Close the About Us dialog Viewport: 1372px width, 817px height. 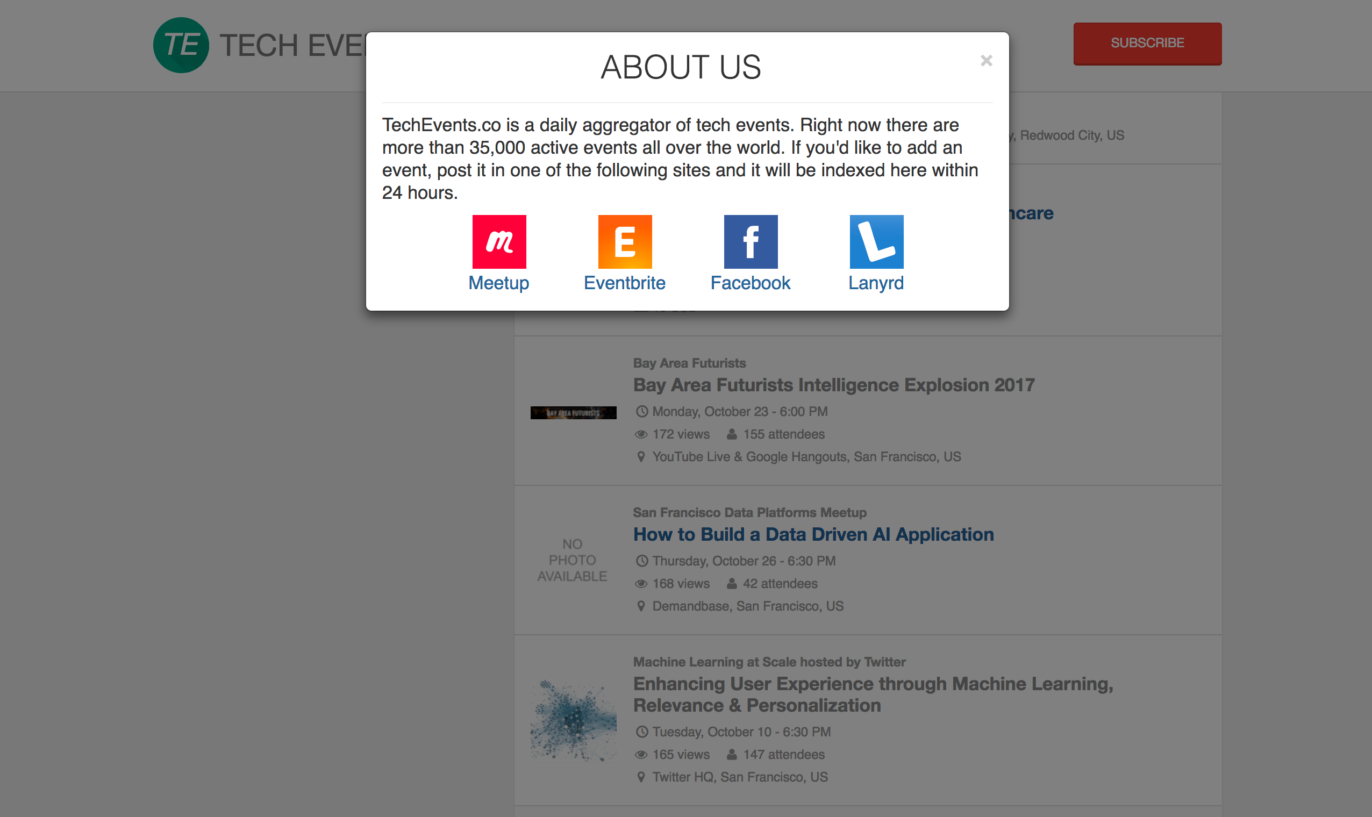986,61
